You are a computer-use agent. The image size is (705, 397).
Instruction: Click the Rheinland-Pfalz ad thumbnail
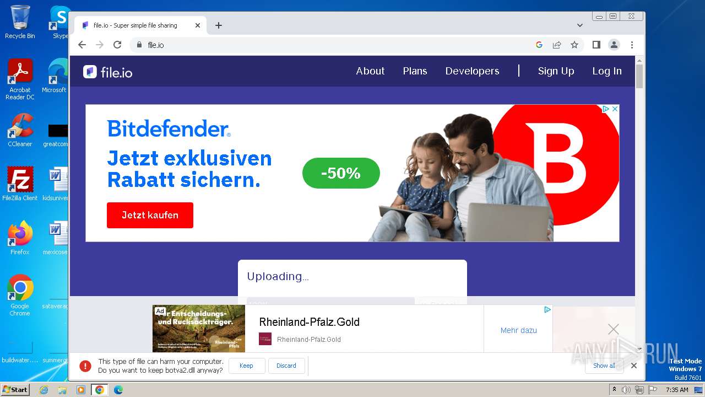tap(199, 329)
